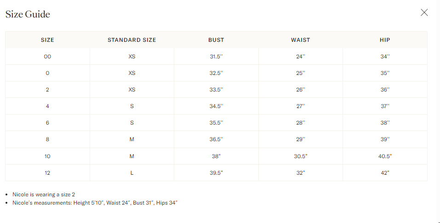Select the size 12 cell
The height and width of the screenshot is (223, 440).
[x=47, y=173]
